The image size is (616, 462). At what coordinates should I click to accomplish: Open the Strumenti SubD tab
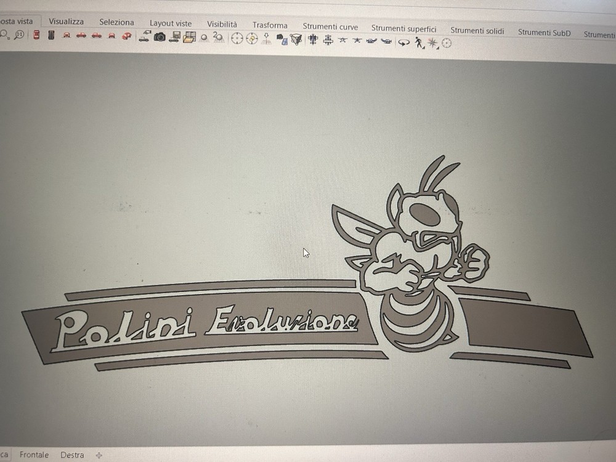544,33
